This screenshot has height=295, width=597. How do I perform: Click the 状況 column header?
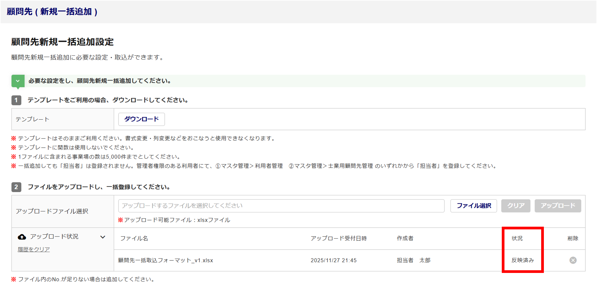coord(517,238)
